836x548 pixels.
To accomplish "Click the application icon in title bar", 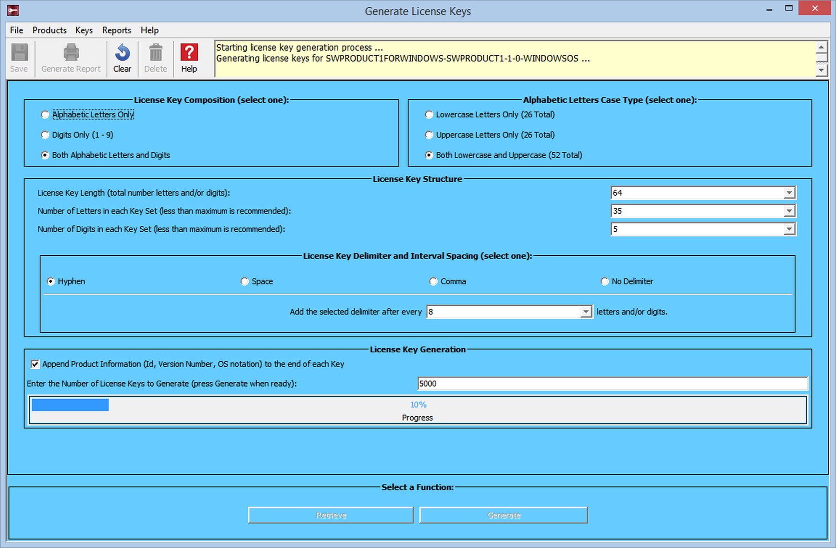I will 13,10.
